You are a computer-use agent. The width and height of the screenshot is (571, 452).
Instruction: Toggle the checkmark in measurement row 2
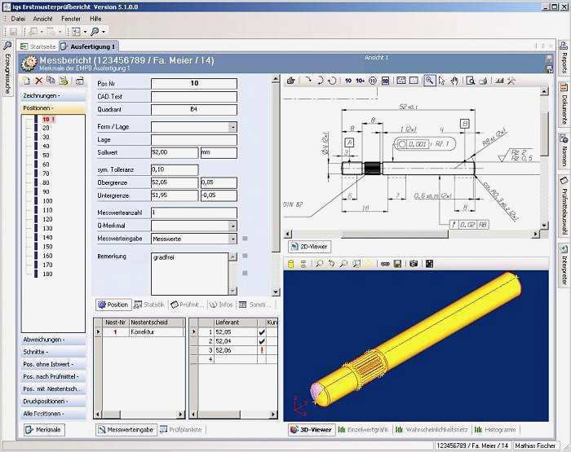click(262, 341)
